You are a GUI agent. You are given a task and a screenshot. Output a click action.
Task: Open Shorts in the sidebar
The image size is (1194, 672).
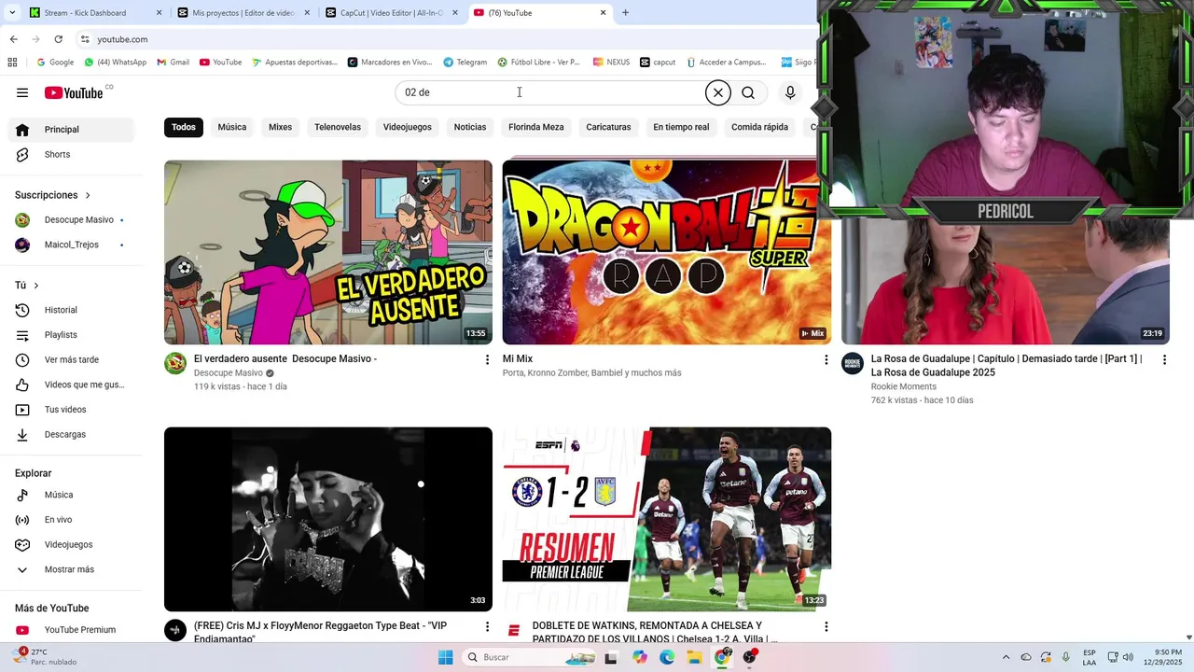coord(71,154)
